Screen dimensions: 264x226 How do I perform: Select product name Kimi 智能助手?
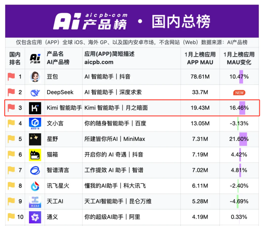64,108
